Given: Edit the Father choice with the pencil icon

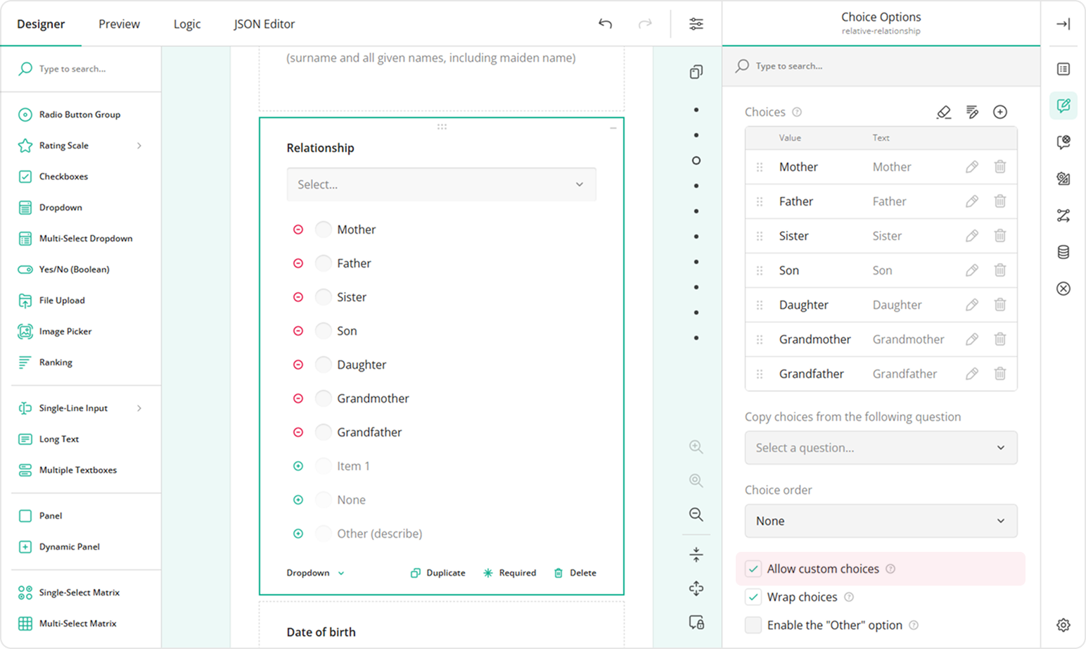Looking at the screenshot, I should [x=973, y=201].
